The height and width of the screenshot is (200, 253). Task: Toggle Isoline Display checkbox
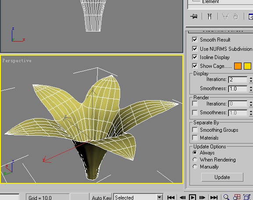pos(195,57)
